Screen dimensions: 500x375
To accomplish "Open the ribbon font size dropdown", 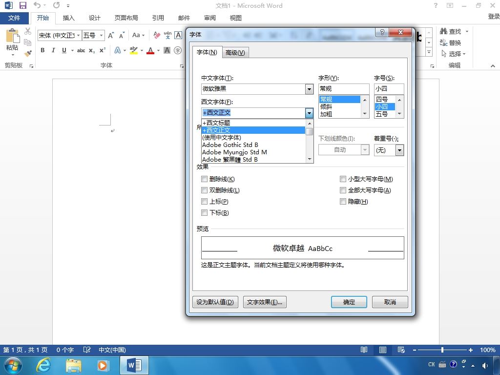I will tap(101, 35).
